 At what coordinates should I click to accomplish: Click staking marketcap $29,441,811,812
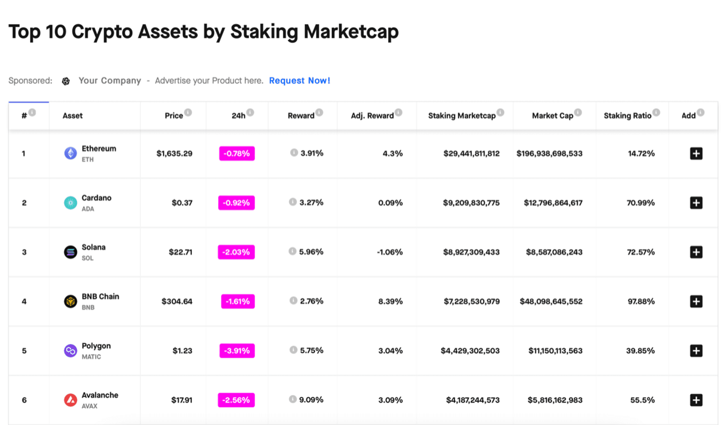[x=471, y=154]
